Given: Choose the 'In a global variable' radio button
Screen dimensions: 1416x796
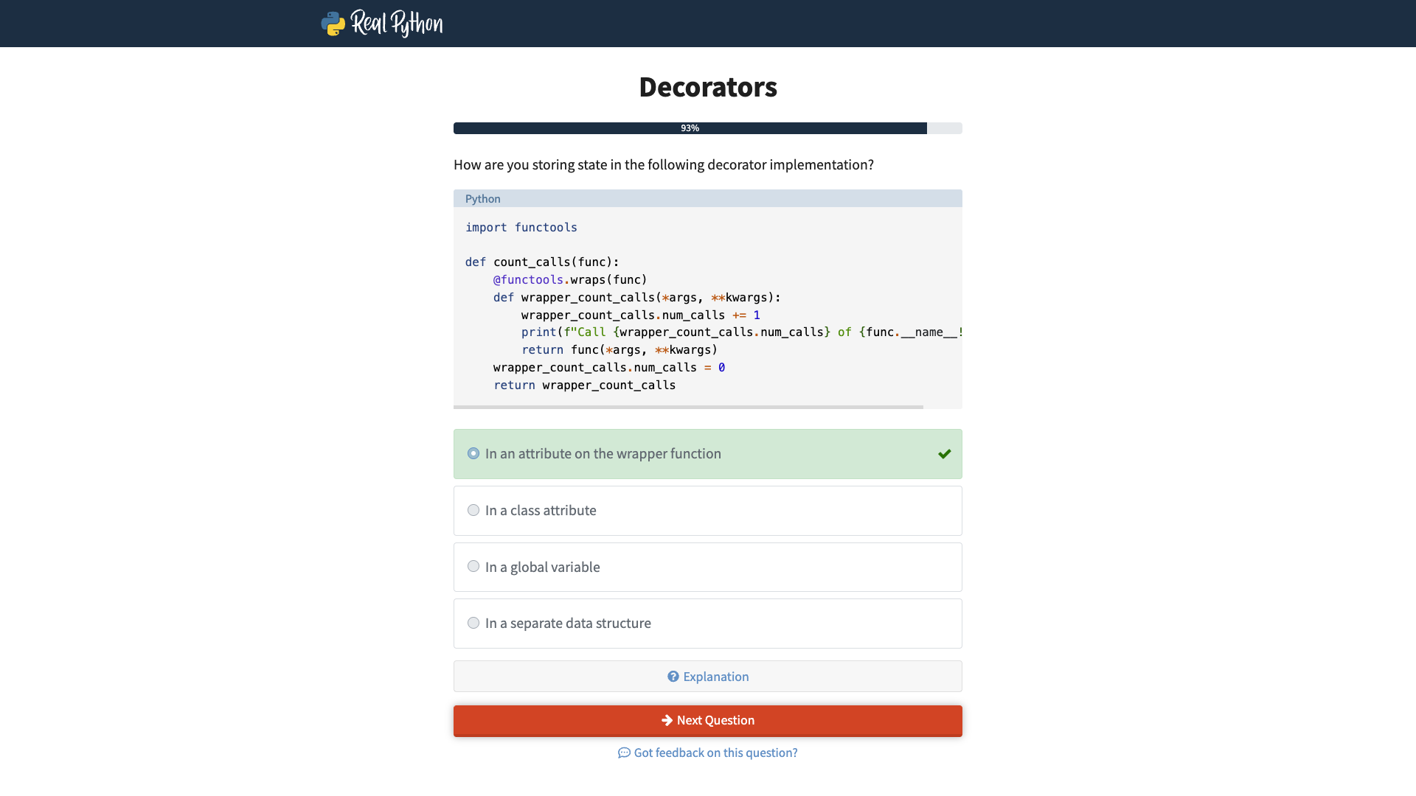Looking at the screenshot, I should click(473, 566).
